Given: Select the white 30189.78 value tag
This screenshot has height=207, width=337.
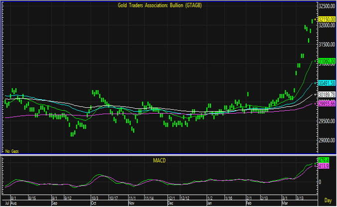Looking at the screenshot, I should point(326,94).
